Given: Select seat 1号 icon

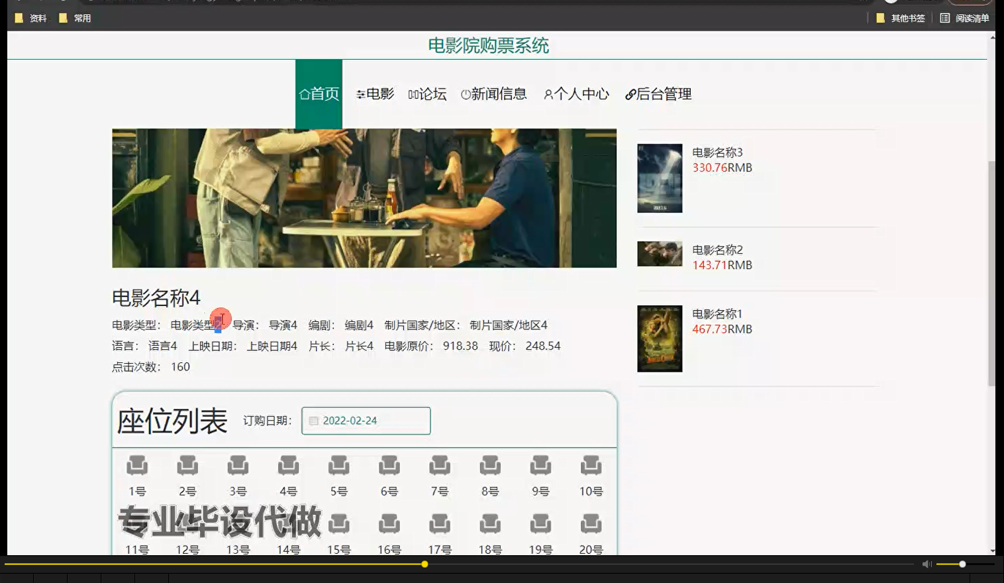Looking at the screenshot, I should coord(137,465).
